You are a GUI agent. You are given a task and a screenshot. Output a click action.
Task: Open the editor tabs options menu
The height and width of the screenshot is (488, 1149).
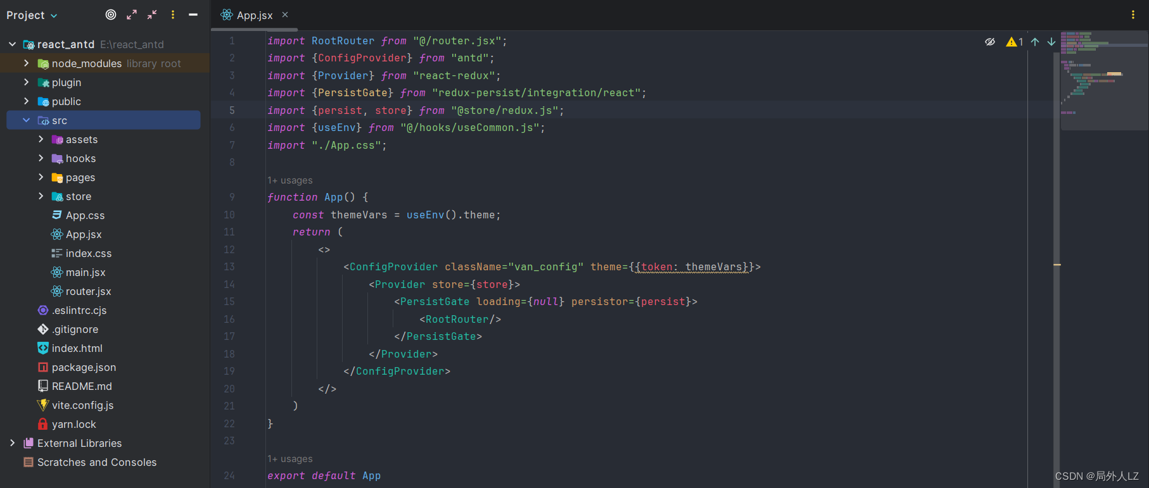click(x=1133, y=15)
